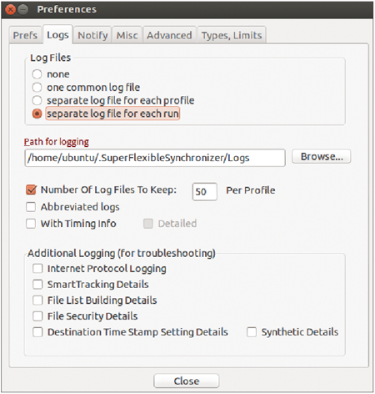Go to the Advanced tab
This screenshot has width=375, height=394.
[x=169, y=35]
